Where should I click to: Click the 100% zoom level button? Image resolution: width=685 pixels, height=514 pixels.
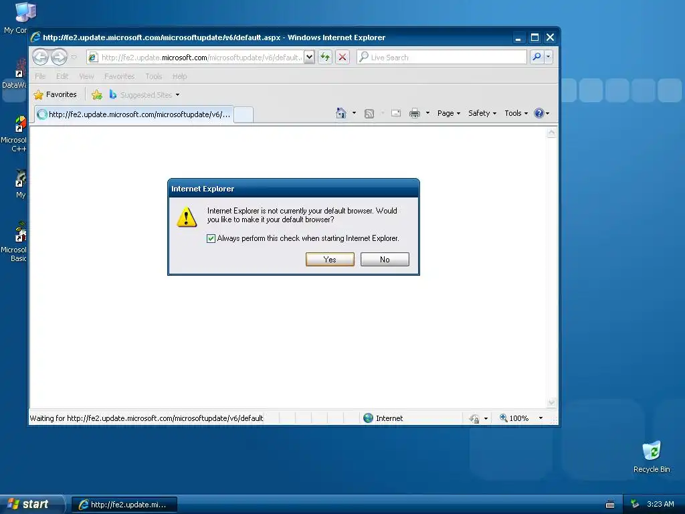click(514, 418)
